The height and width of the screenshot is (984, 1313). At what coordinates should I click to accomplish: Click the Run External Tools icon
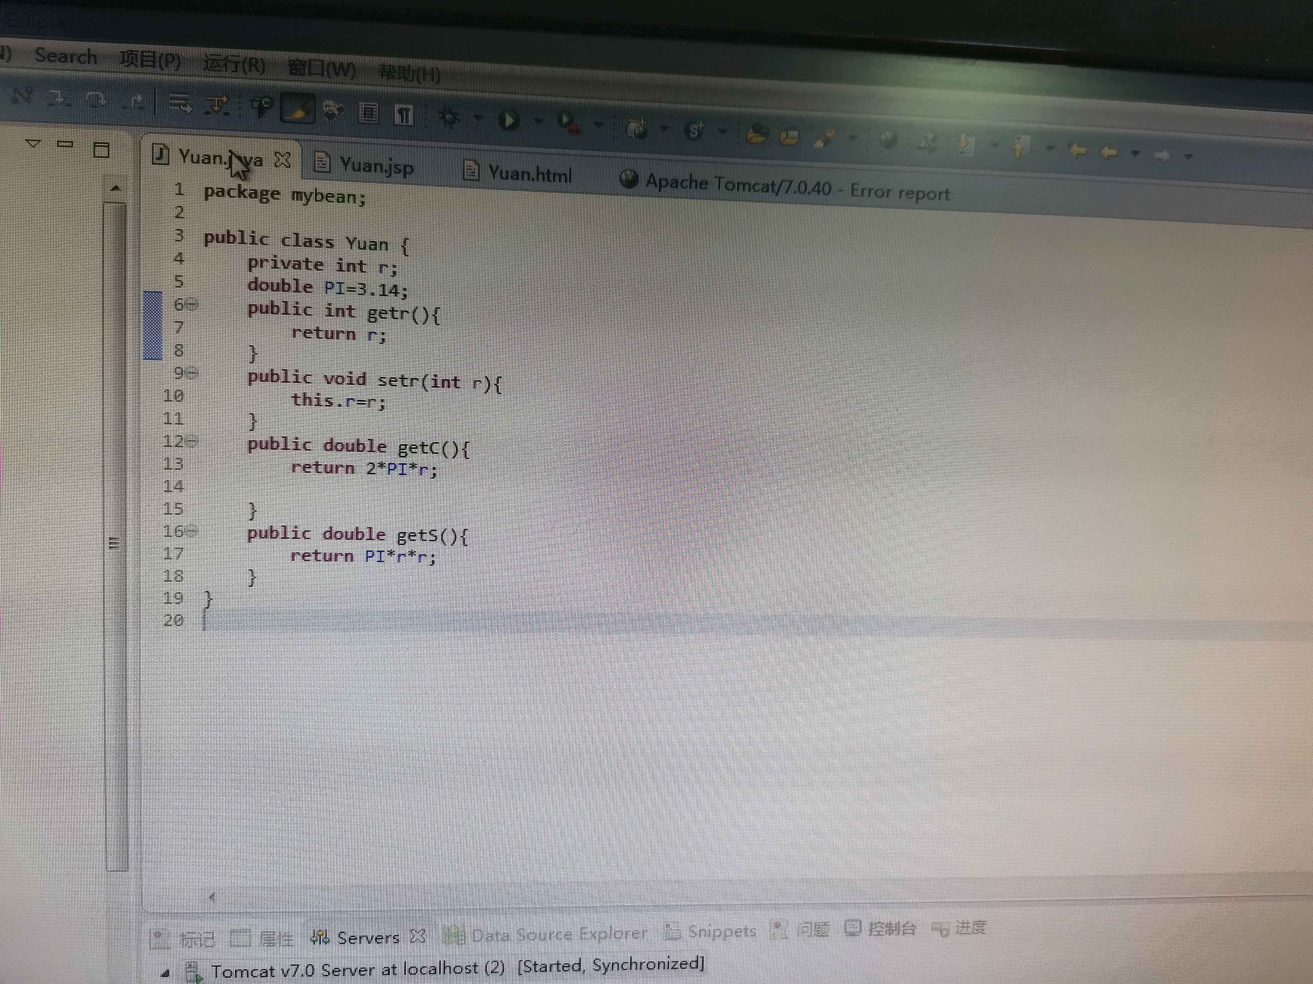pyautogui.click(x=569, y=123)
